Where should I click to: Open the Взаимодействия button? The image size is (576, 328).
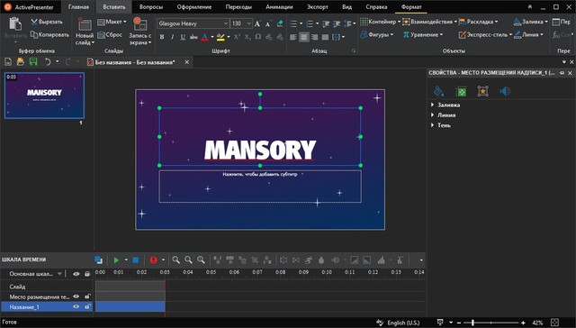coord(430,22)
